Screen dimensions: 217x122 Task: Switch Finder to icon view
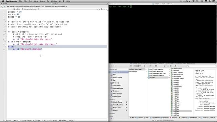pos(131,66)
